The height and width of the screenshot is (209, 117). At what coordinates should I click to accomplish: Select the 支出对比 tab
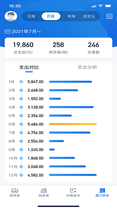[29, 67]
